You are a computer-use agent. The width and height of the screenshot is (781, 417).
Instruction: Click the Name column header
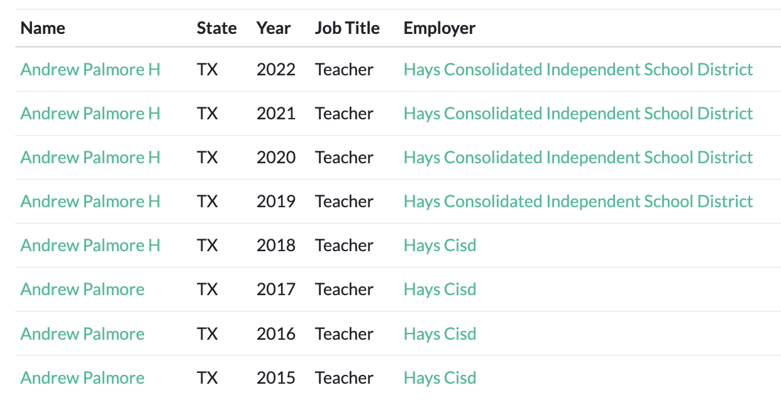(43, 28)
